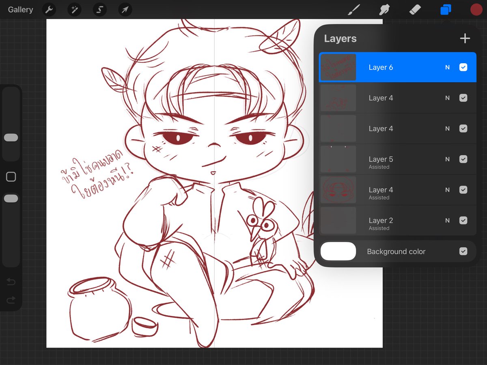The width and height of the screenshot is (487, 365).
Task: Tap the Undo arrow in sidebar
Action: click(x=11, y=281)
